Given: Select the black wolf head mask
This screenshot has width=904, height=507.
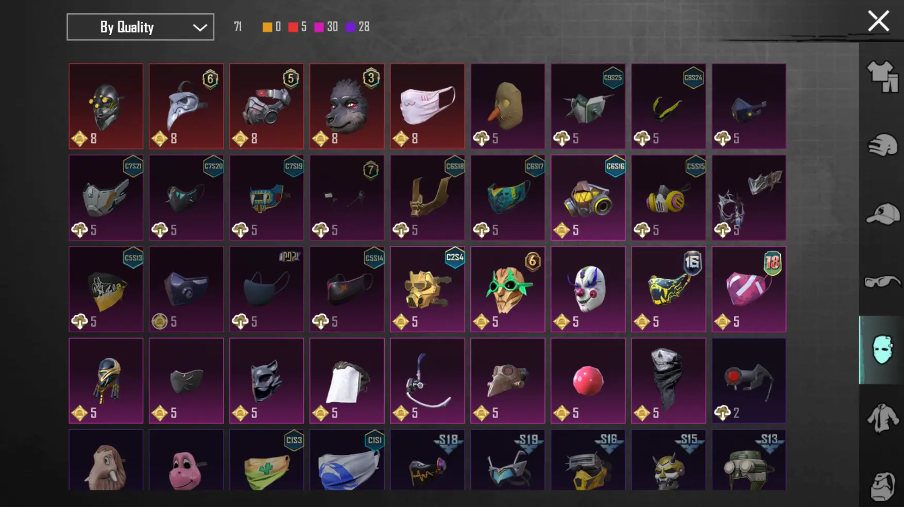Looking at the screenshot, I should click(x=347, y=106).
